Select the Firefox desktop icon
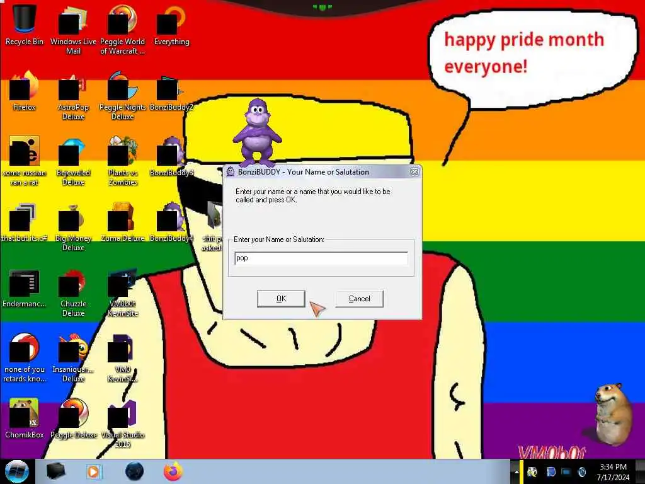This screenshot has height=484, width=645. coord(24,91)
